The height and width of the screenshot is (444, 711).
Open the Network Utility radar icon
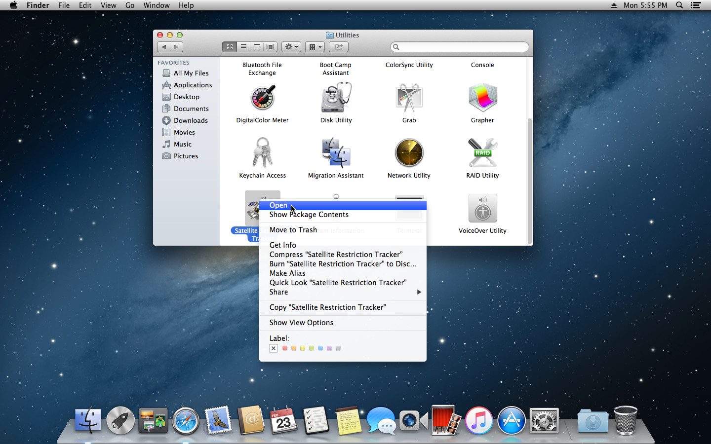[409, 153]
